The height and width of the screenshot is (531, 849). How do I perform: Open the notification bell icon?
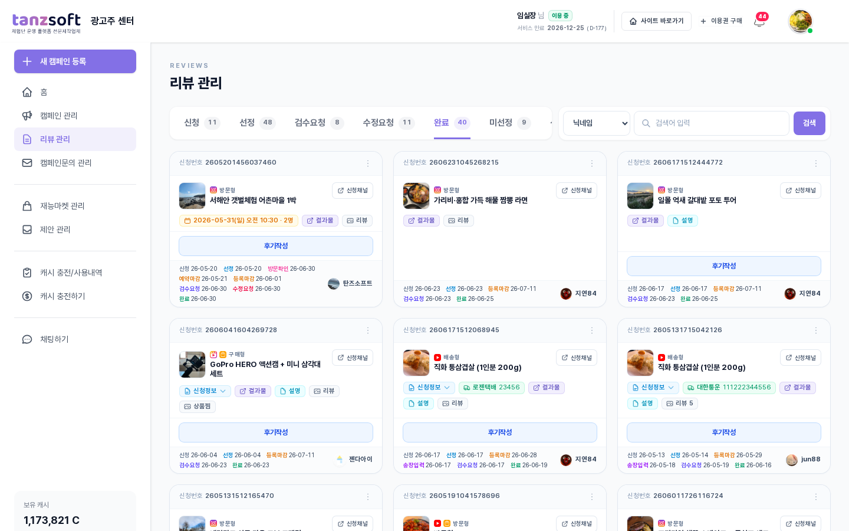(759, 21)
